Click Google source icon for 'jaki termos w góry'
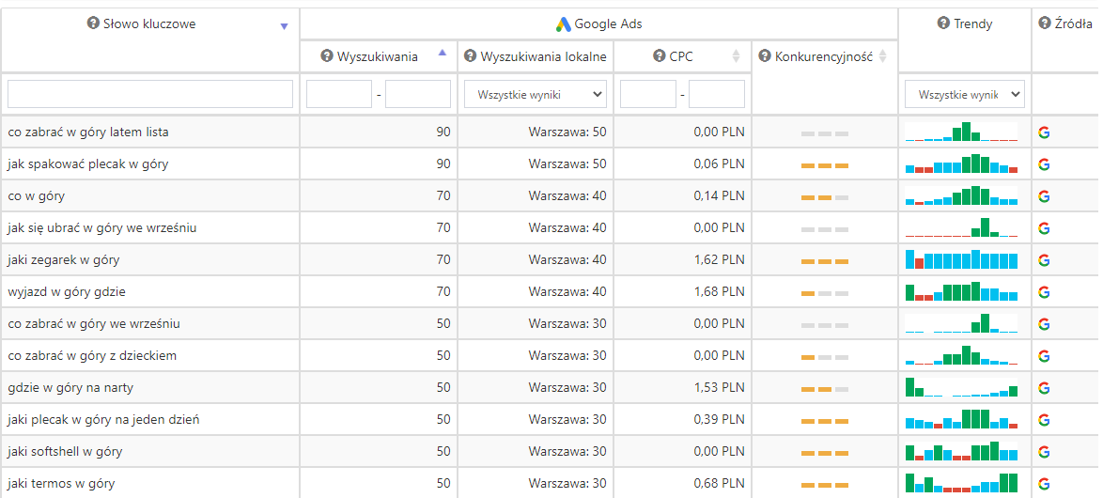The image size is (1103, 498). [1044, 484]
